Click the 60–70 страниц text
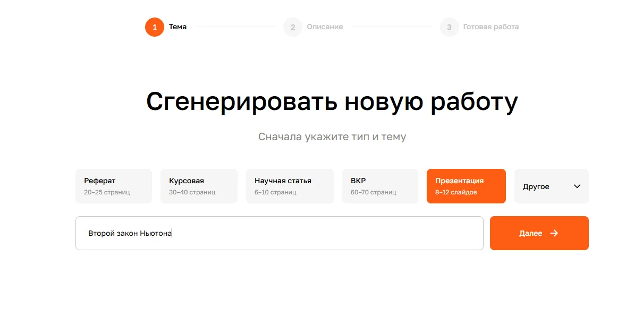The width and height of the screenshot is (634, 316). point(373,192)
